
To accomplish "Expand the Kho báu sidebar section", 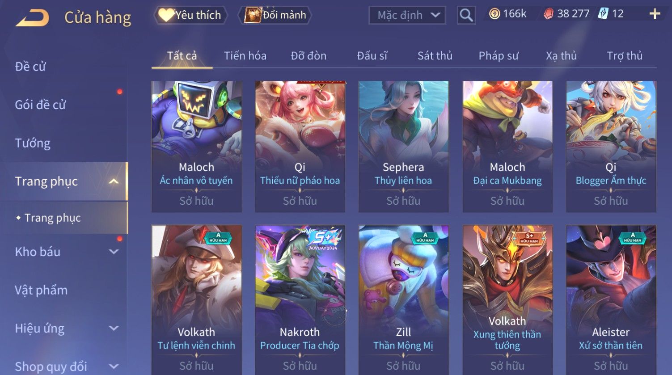I will [x=114, y=252].
